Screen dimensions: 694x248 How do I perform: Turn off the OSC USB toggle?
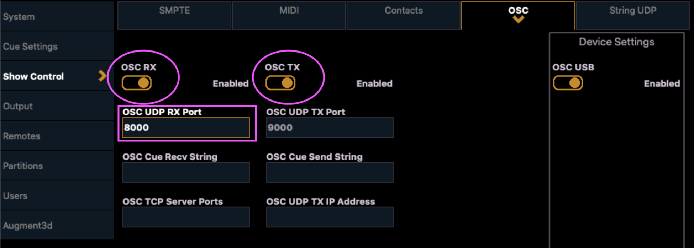[567, 82]
